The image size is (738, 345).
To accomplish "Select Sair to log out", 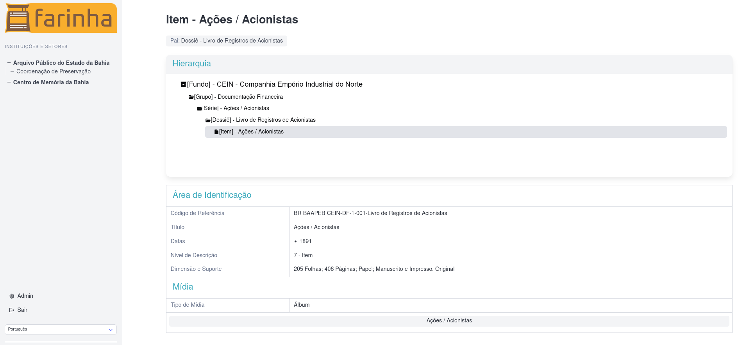I will coord(22,310).
